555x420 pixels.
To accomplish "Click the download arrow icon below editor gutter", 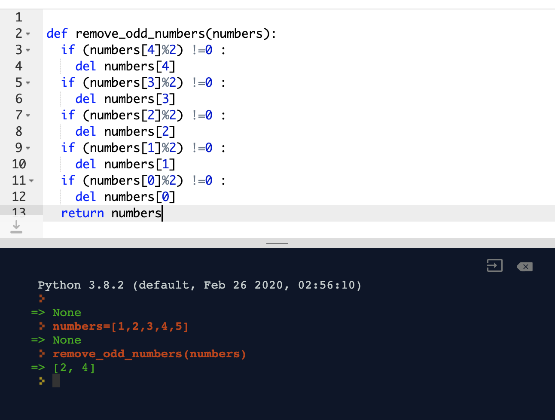I will click(x=16, y=227).
